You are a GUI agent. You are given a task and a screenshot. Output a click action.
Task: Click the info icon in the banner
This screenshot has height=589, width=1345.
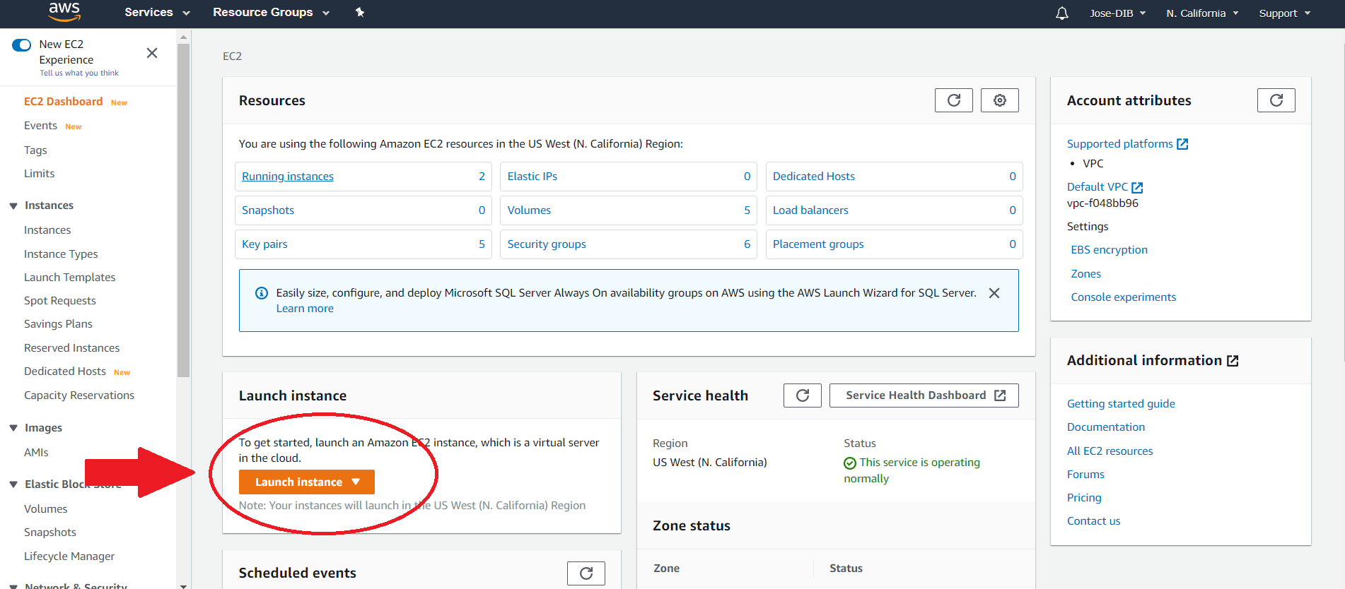pos(262,293)
